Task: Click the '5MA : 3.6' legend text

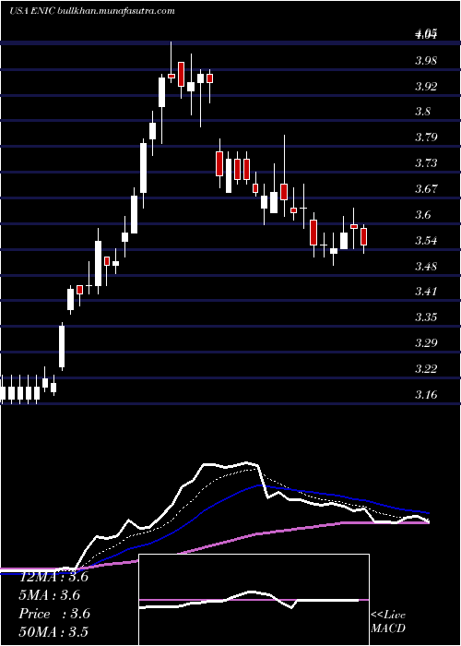Action: coord(50,595)
